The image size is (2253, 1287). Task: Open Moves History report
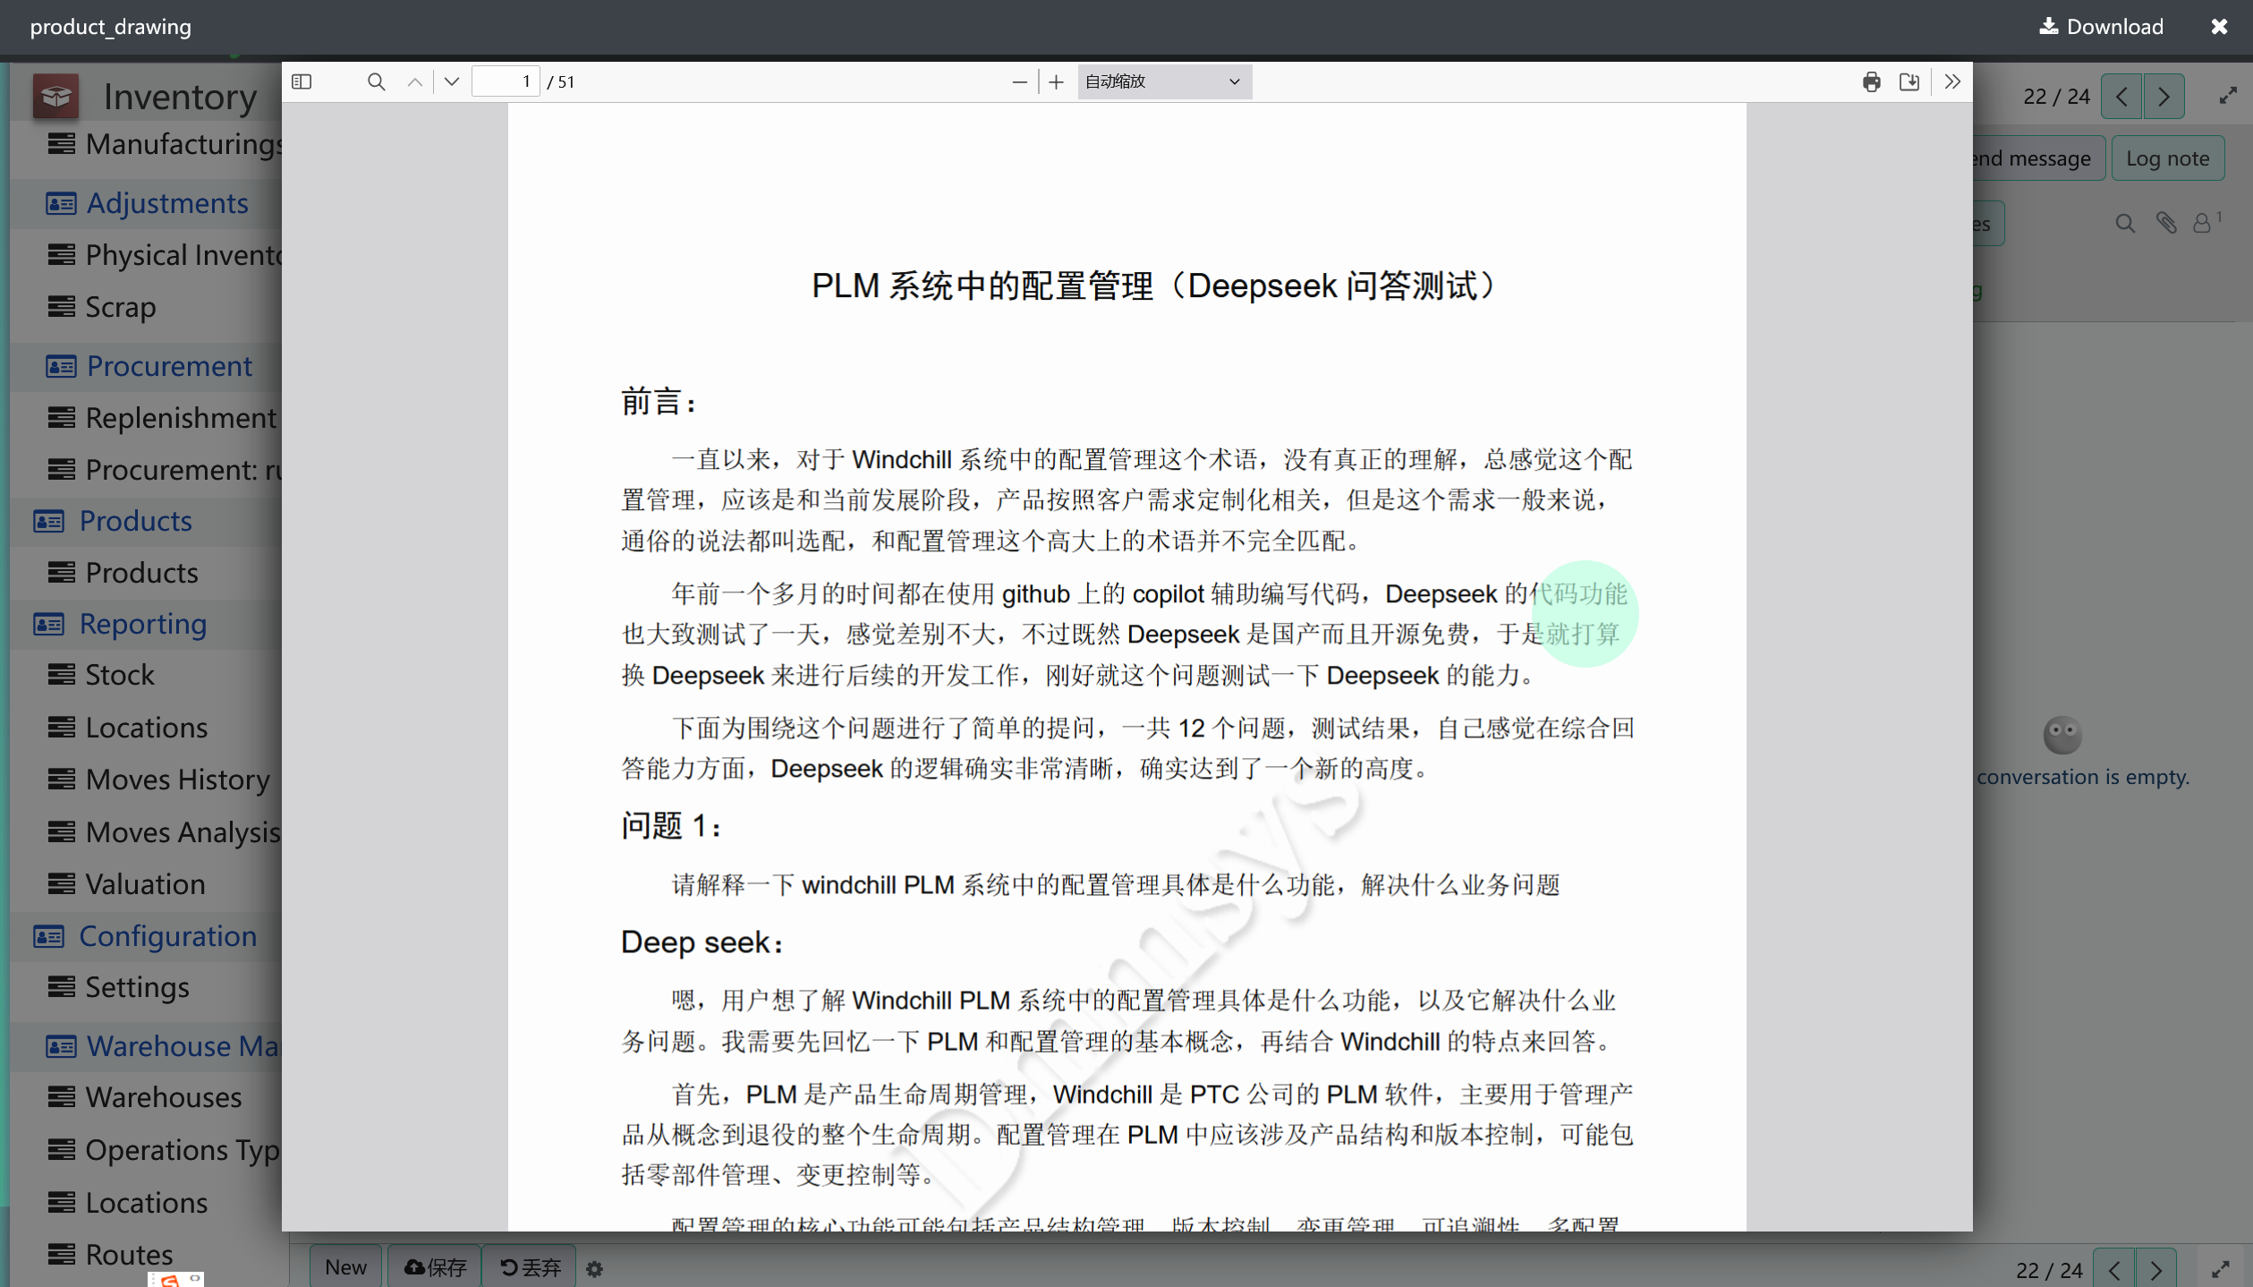click(177, 780)
